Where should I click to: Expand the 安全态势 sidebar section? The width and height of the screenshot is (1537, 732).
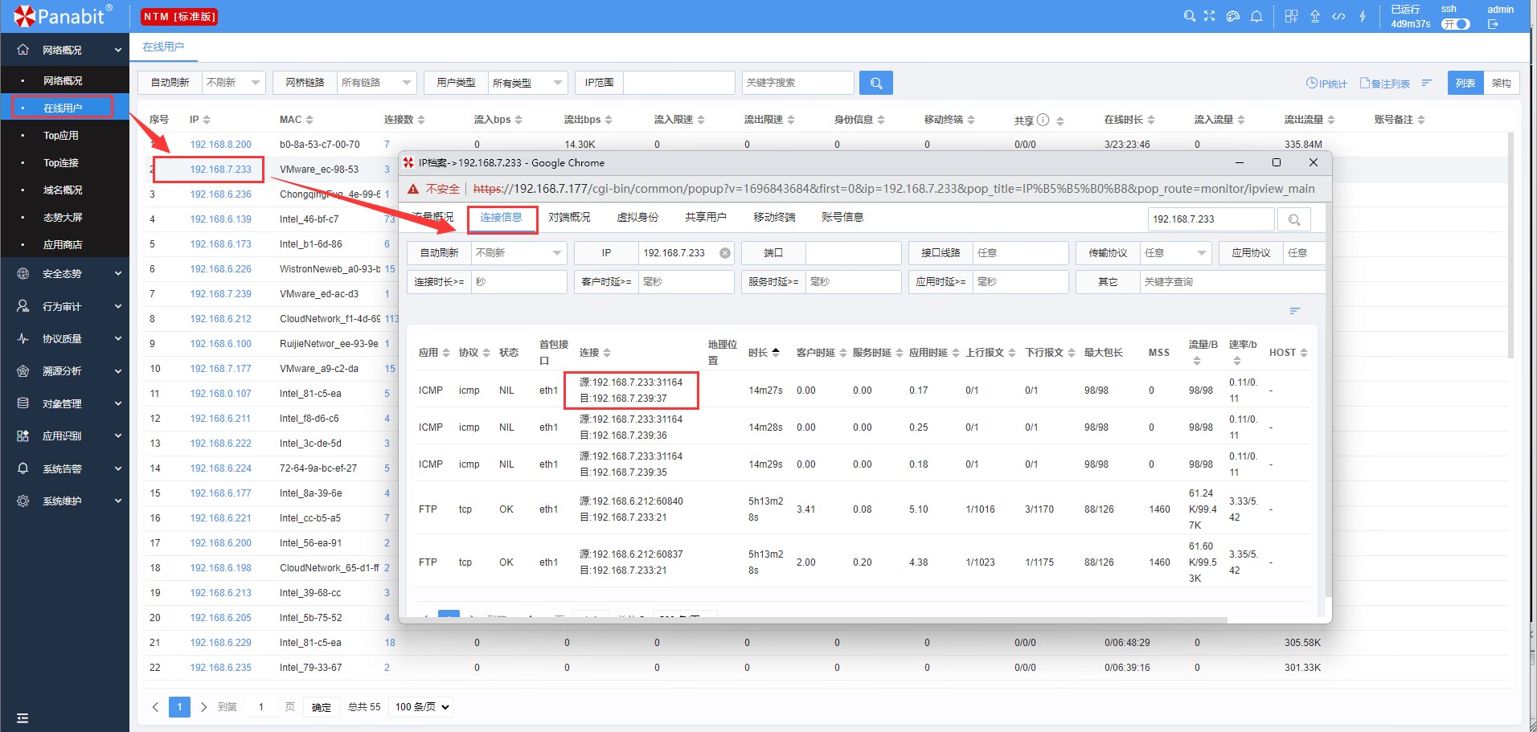[64, 274]
